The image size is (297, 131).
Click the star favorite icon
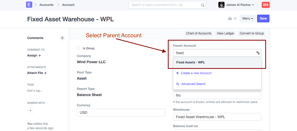(235, 18)
